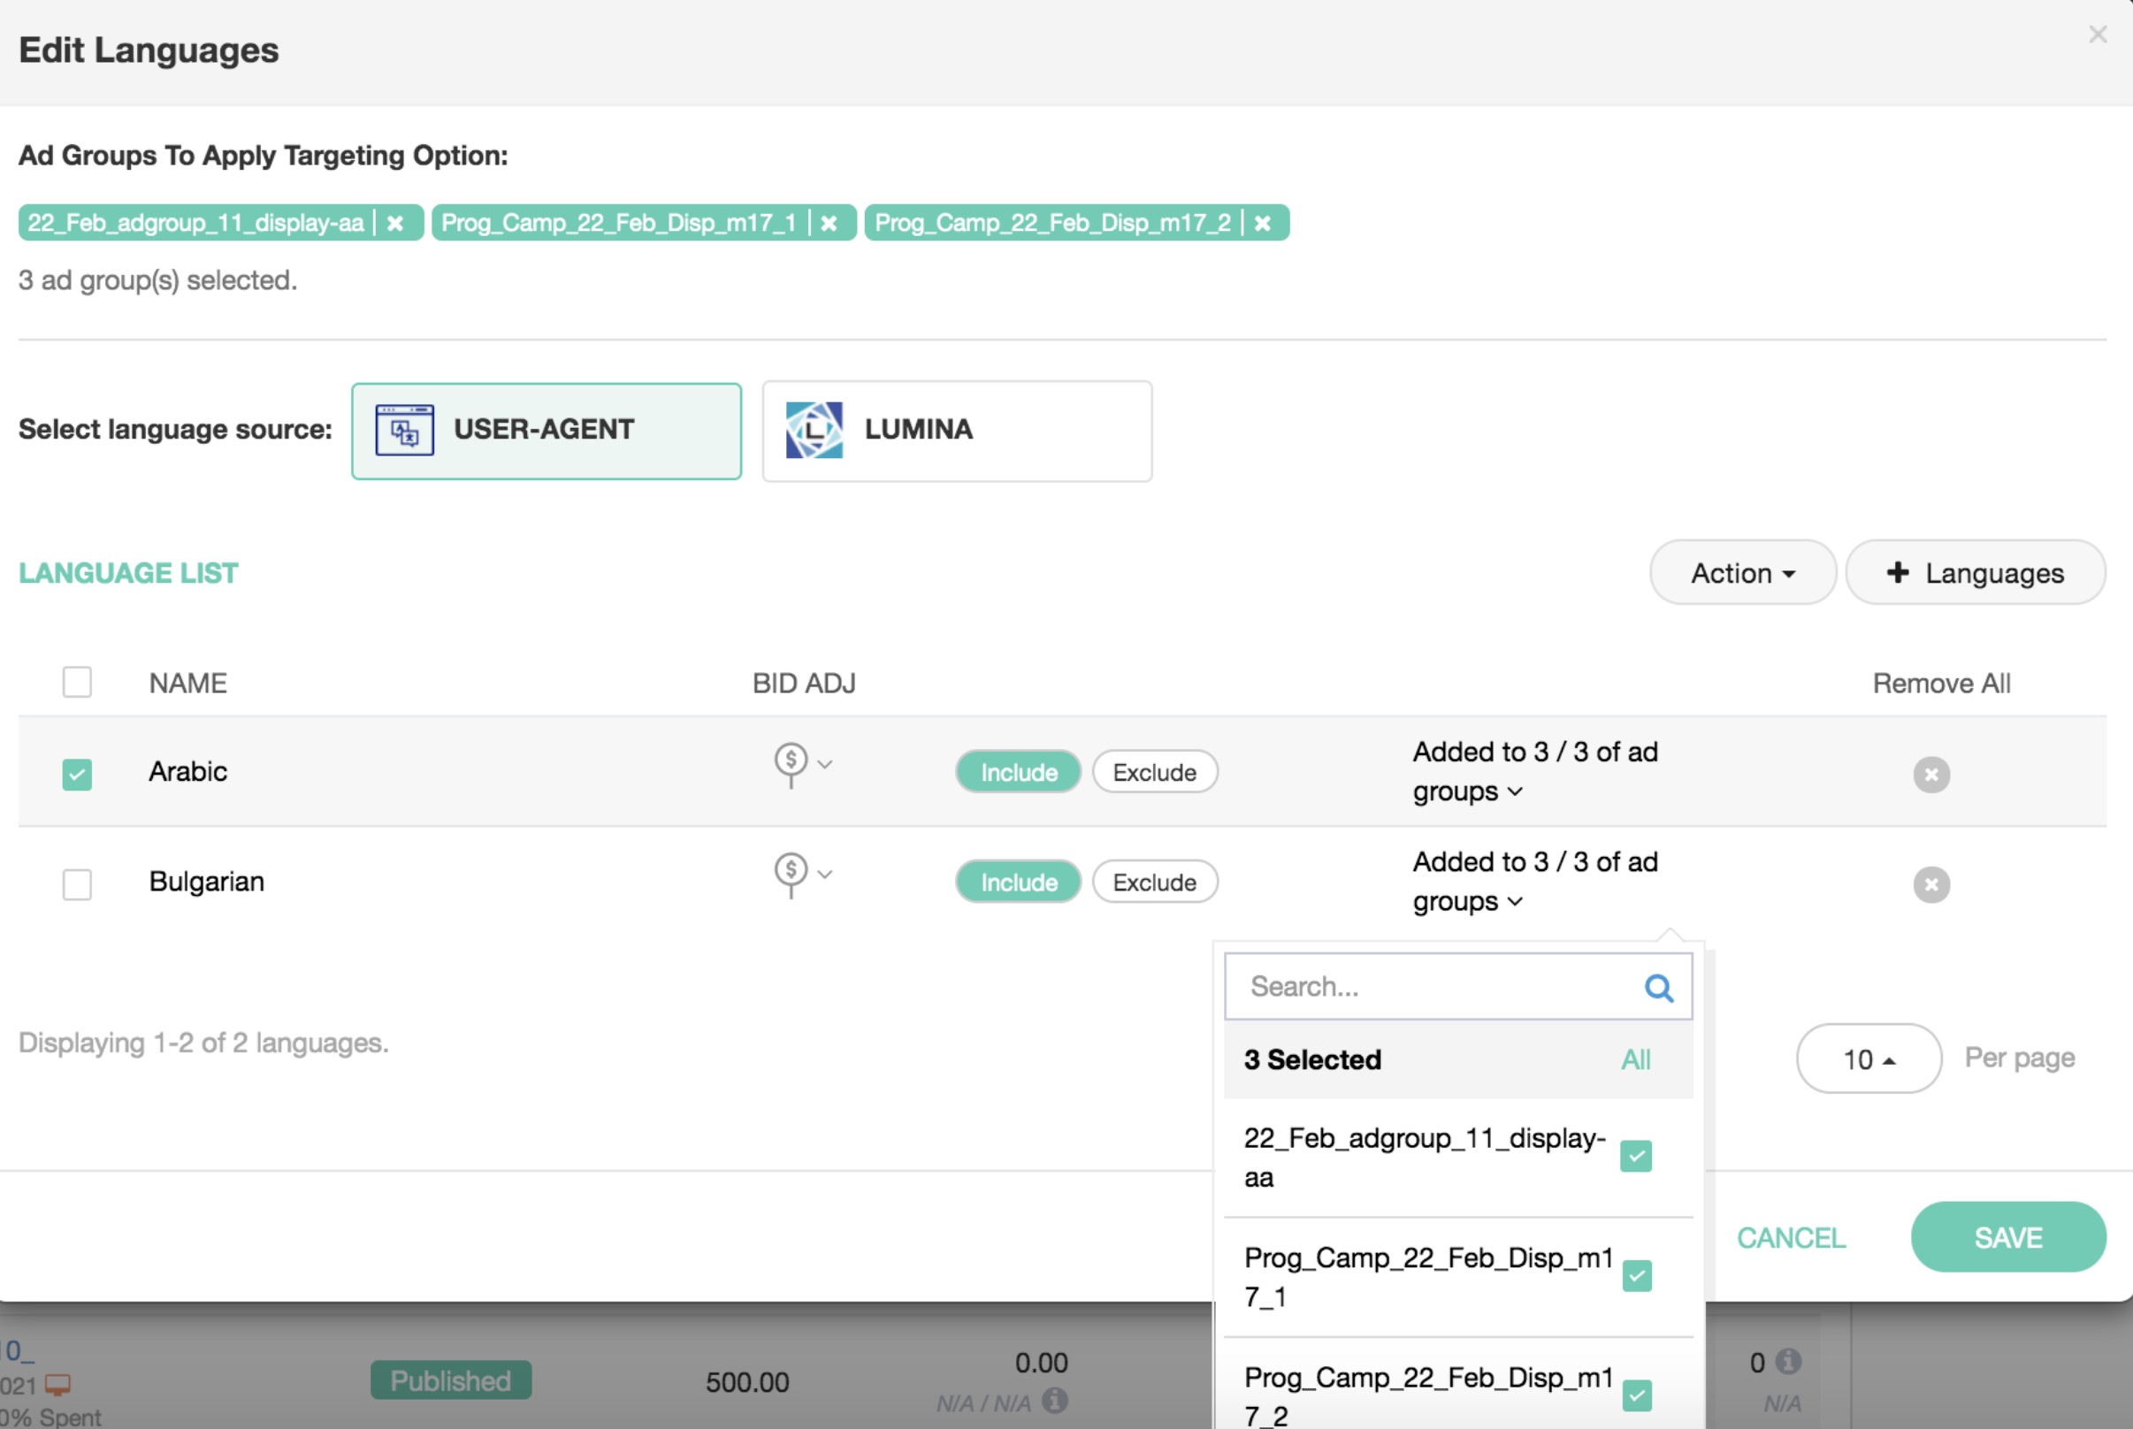Remove Prog_Camp_22_Feb_Disp_m17_1 tag x icon
2133x1429 pixels.
click(x=829, y=223)
